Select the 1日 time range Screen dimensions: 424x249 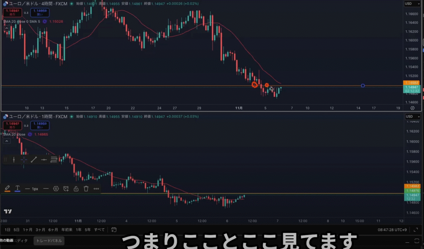point(7,230)
